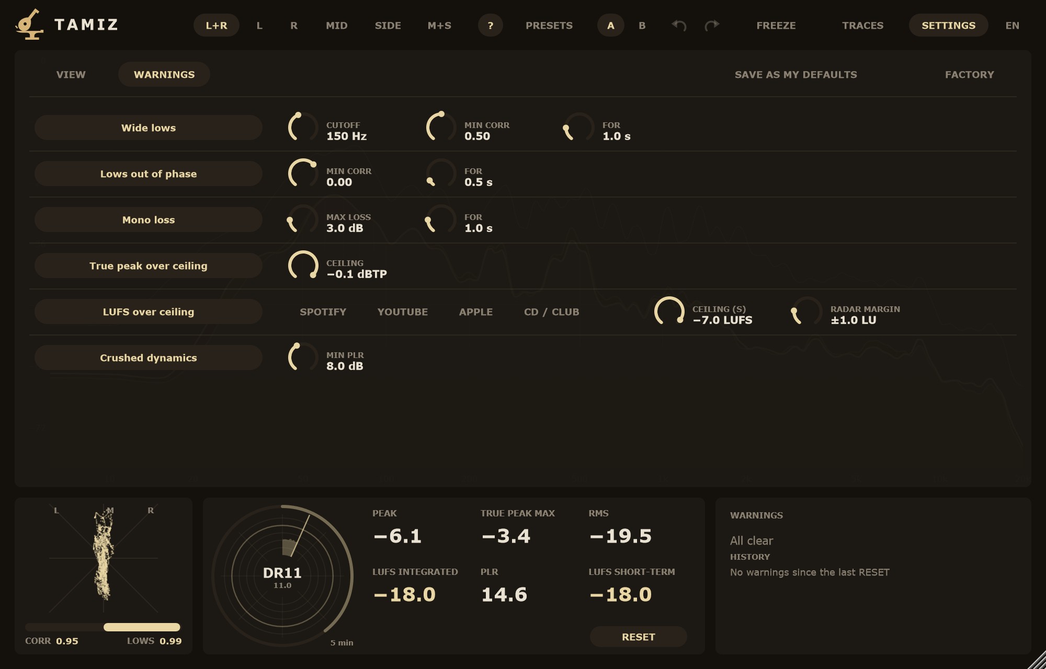Select SIDE channel mode

click(388, 25)
